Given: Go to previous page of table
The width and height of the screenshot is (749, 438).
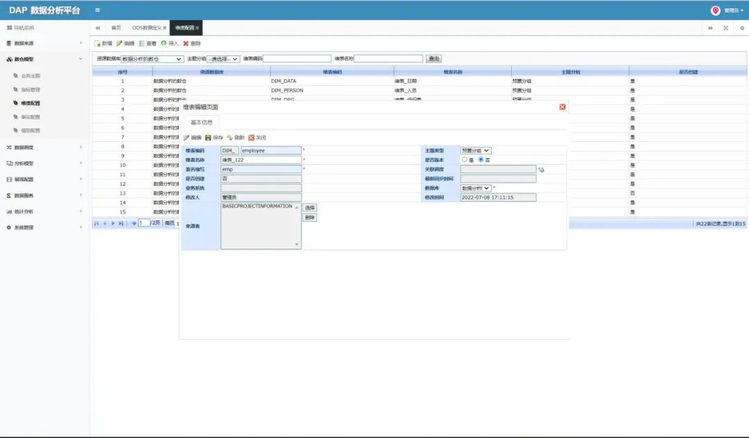Looking at the screenshot, I should (105, 223).
